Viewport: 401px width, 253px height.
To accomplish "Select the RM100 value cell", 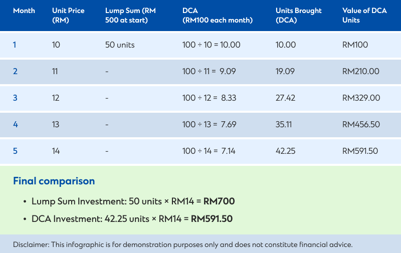I will [355, 45].
